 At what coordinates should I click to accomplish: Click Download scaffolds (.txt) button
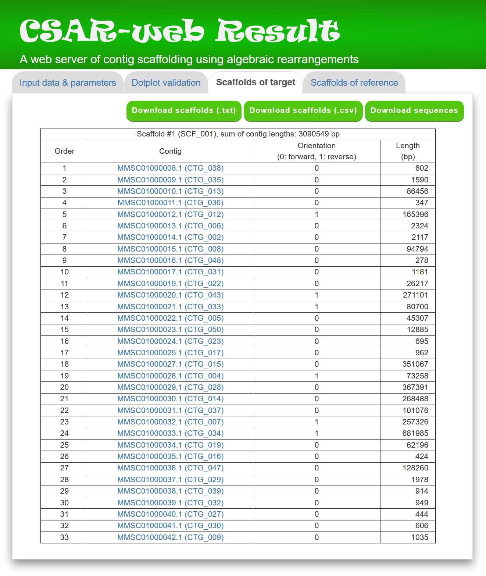[x=184, y=111]
